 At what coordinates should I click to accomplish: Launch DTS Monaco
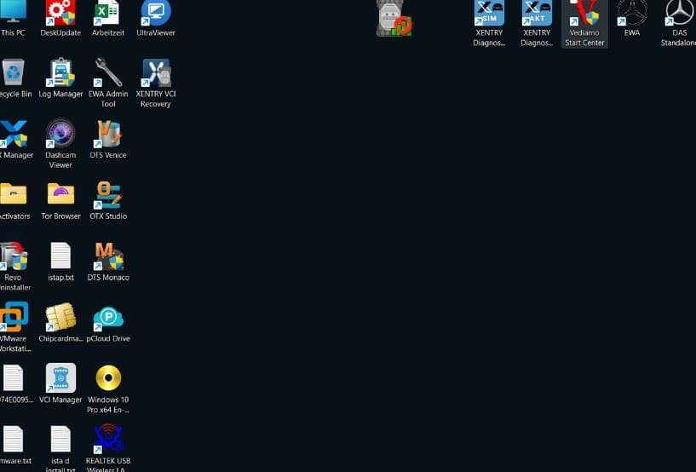(x=108, y=262)
